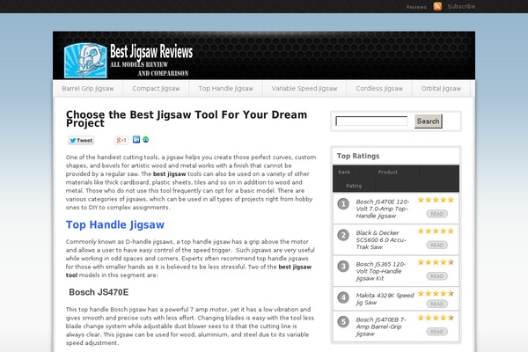Click rank 4 circle badge
The image size is (528, 352).
click(x=343, y=297)
